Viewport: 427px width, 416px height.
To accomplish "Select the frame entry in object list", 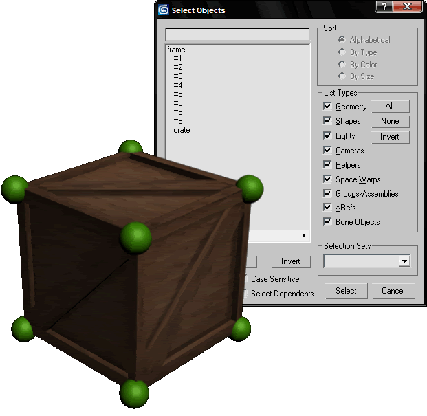I will click(176, 50).
